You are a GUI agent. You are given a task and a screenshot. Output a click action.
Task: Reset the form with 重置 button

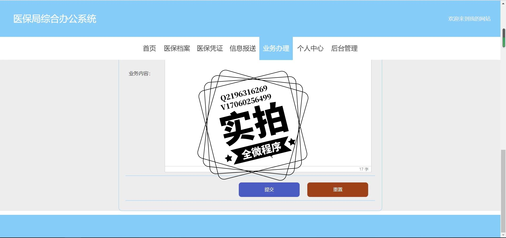[x=338, y=190]
